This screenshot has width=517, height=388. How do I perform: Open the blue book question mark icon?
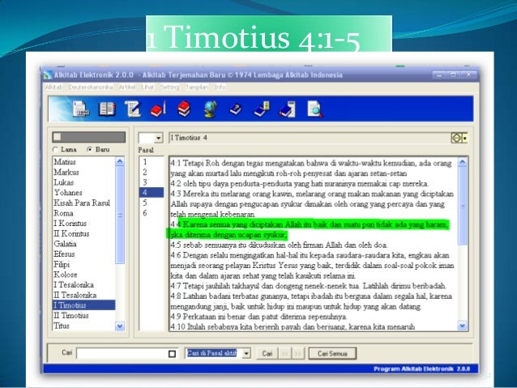[236, 109]
